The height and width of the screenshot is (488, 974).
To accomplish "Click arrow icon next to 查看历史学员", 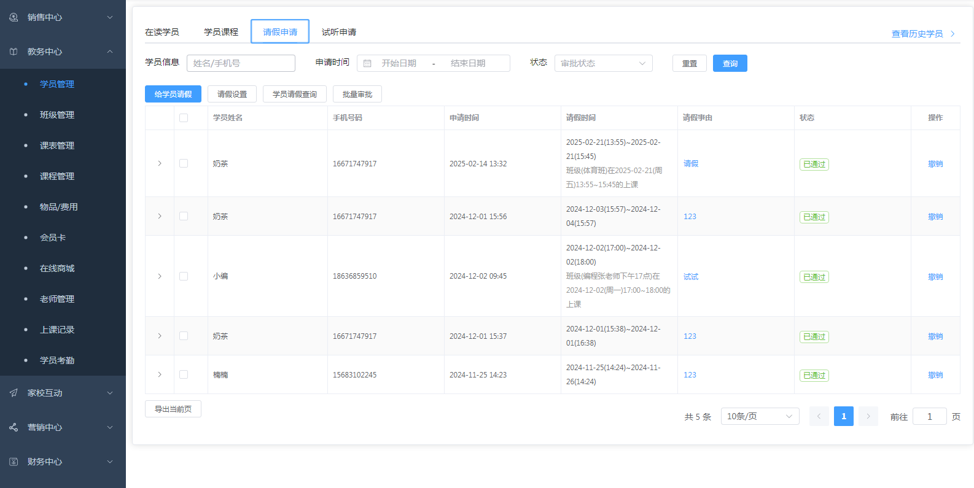I will 953,34.
